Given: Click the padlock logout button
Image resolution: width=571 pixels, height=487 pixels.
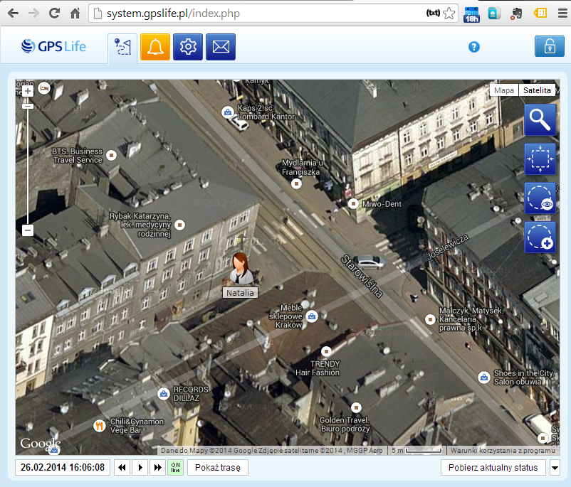Looking at the screenshot, I should 549,46.
